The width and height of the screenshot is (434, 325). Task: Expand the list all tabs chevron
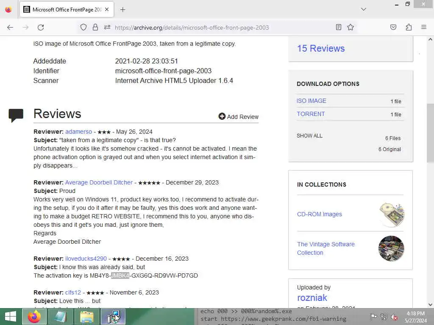pyautogui.click(x=363, y=9)
